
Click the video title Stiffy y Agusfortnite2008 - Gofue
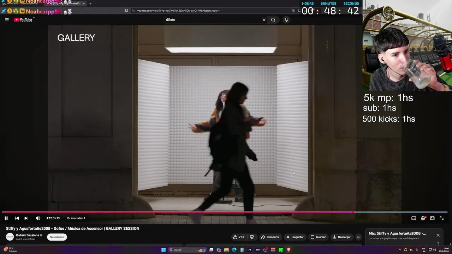72,229
